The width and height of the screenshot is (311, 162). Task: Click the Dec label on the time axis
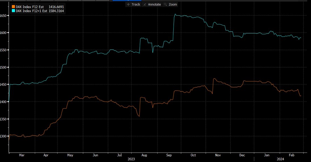242,155
